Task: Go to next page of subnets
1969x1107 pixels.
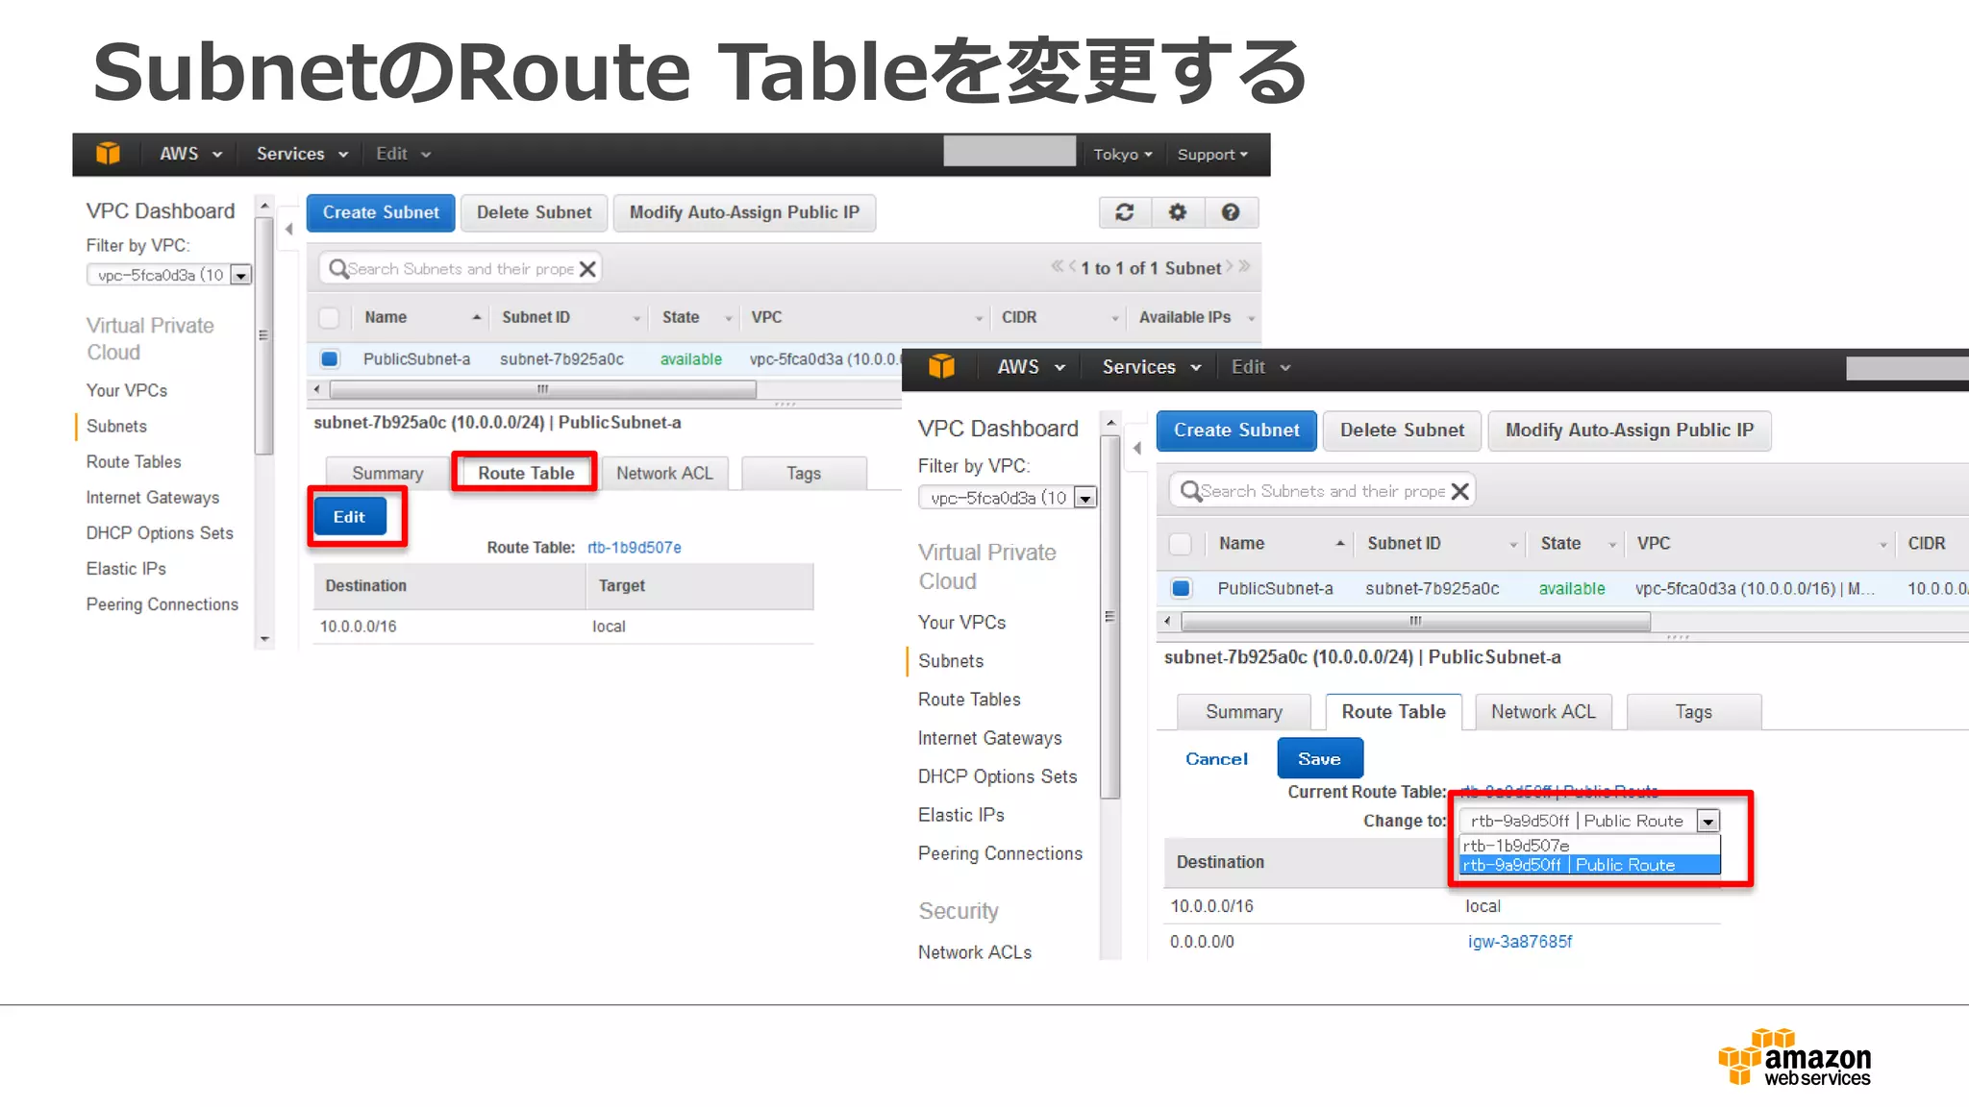Action: pyautogui.click(x=1229, y=266)
